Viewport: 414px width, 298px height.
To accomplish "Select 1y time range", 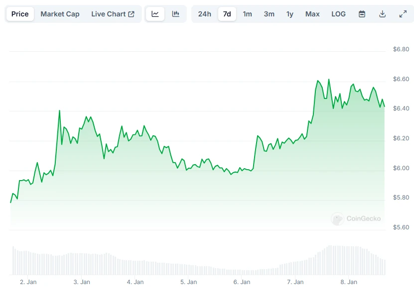I will coord(290,14).
